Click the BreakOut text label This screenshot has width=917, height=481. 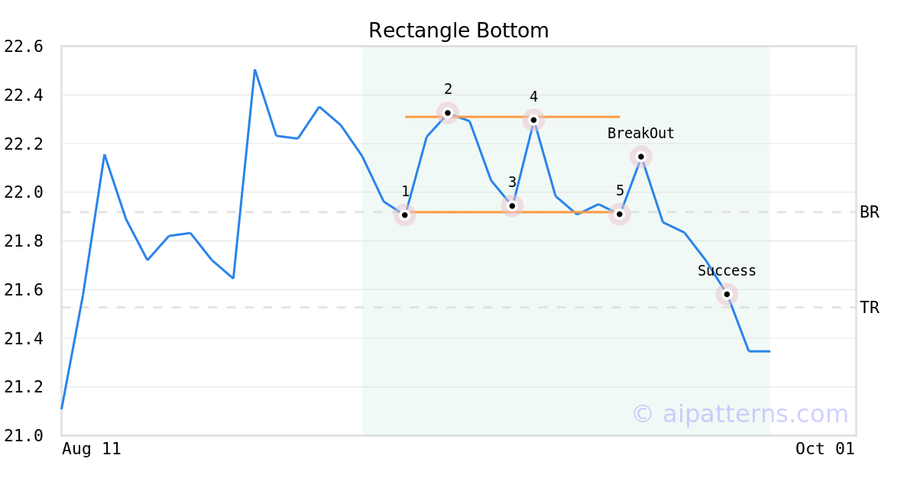click(x=641, y=134)
